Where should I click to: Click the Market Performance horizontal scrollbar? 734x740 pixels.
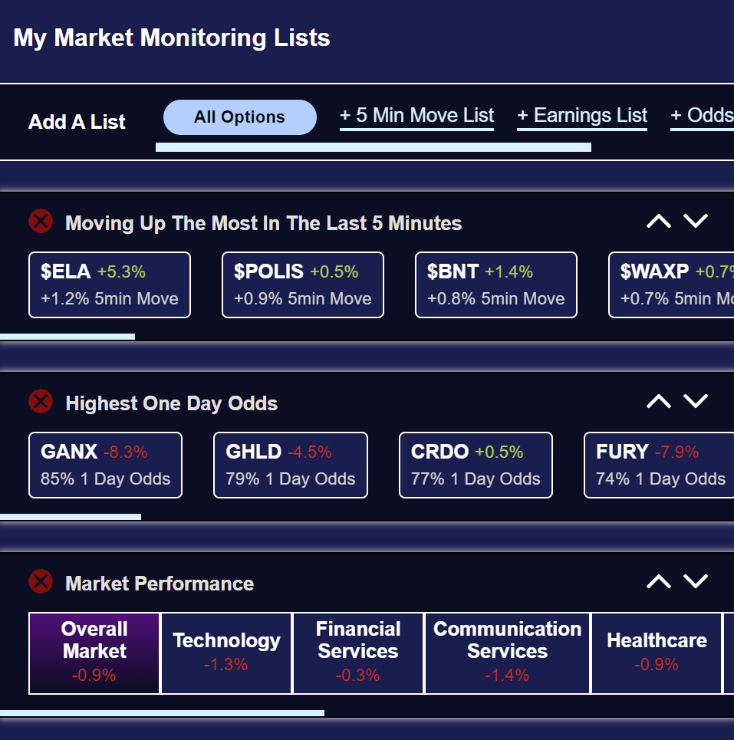(x=162, y=713)
